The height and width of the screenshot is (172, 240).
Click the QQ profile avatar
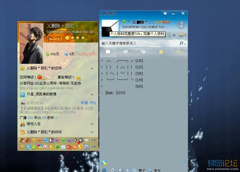pos(110,28)
